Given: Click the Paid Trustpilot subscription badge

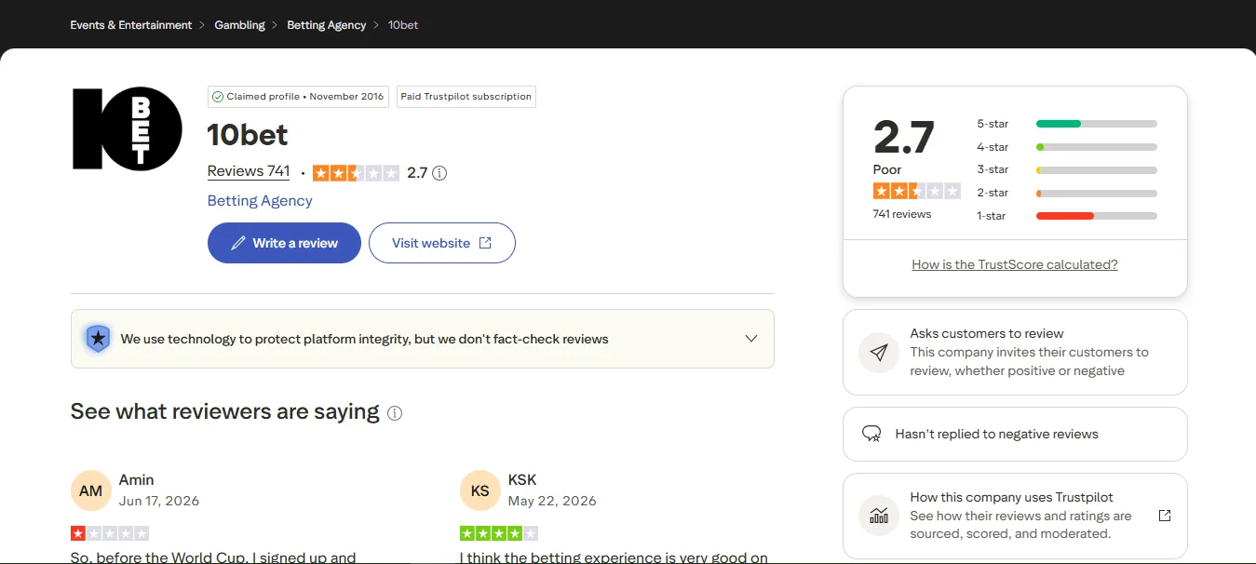Looking at the screenshot, I should click(466, 97).
